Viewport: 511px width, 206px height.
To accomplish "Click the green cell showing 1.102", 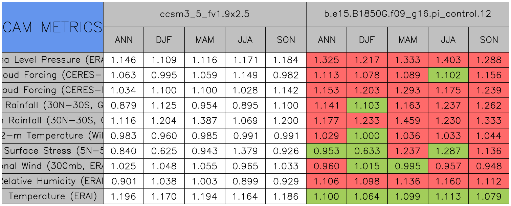I will coord(448,75).
